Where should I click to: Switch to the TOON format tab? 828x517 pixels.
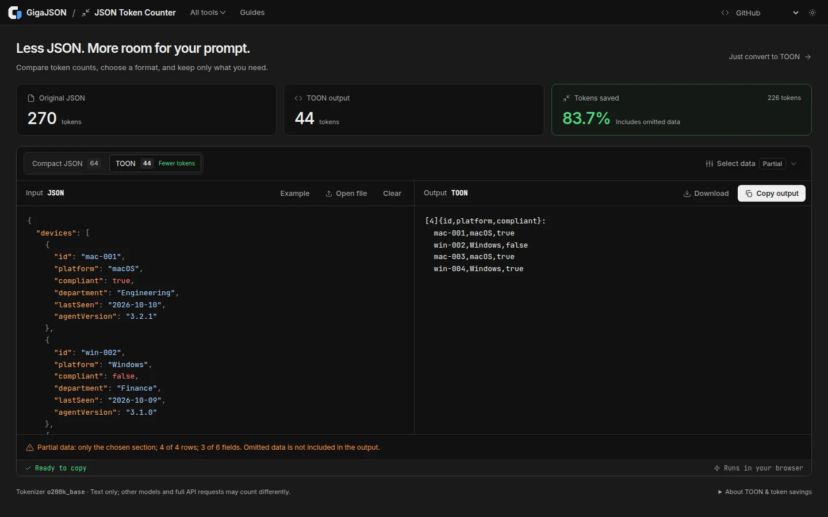[x=155, y=164]
